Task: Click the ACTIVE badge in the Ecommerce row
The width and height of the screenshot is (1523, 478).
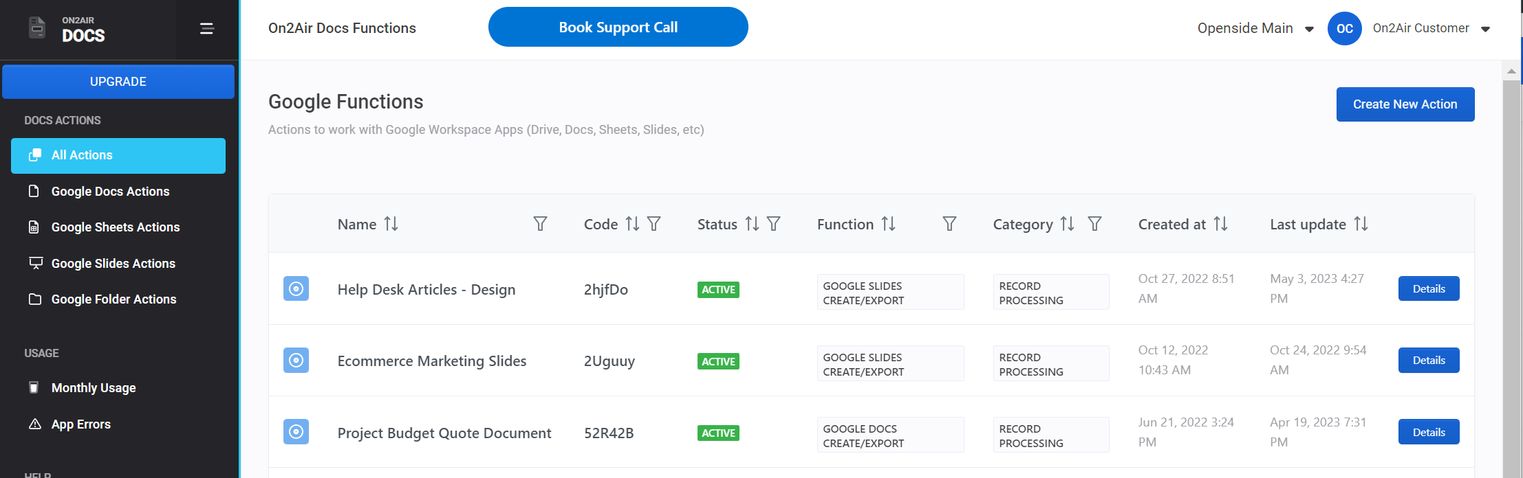Action: pos(718,361)
